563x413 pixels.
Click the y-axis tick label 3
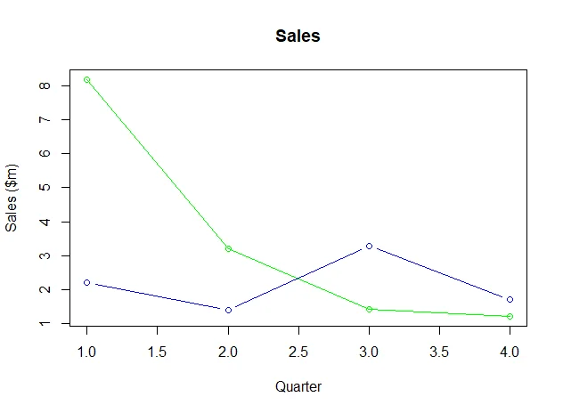point(42,255)
